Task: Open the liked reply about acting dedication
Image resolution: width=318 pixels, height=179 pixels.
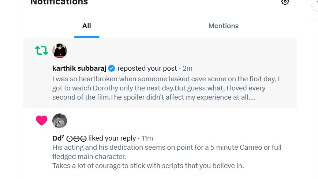Action: pyautogui.click(x=167, y=156)
